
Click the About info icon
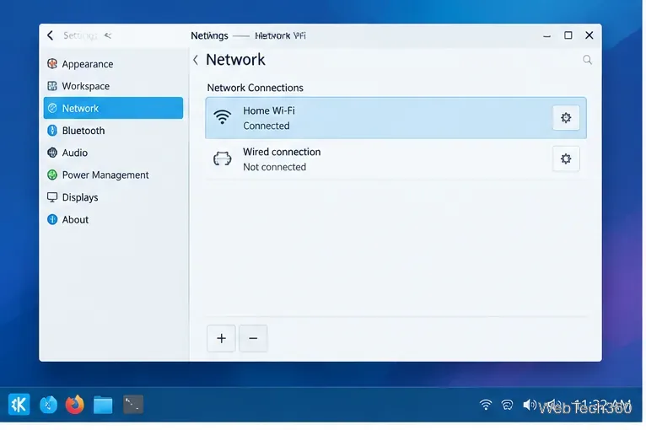tap(52, 219)
